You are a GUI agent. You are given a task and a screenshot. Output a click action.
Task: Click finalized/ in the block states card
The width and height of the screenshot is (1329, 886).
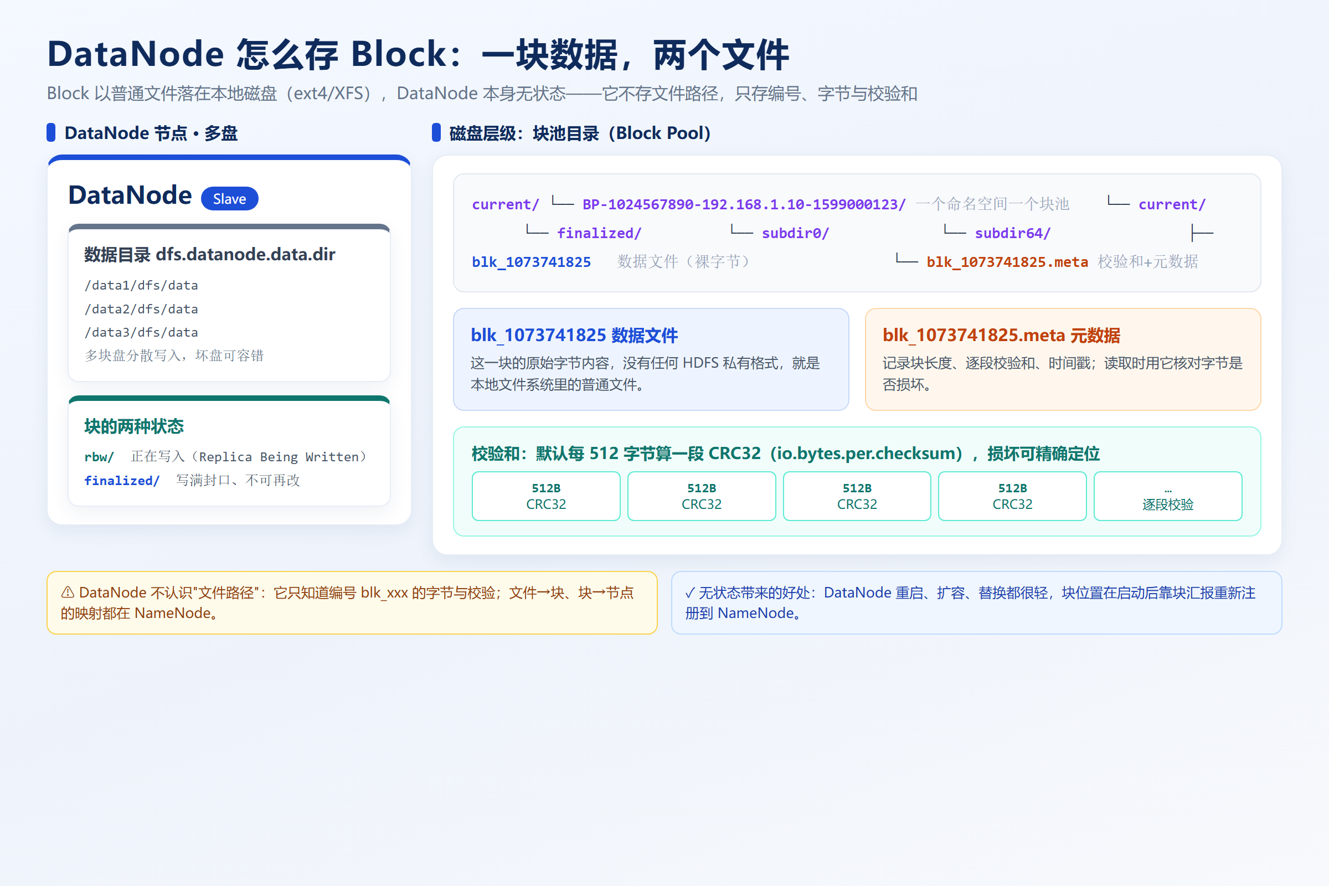click(122, 480)
